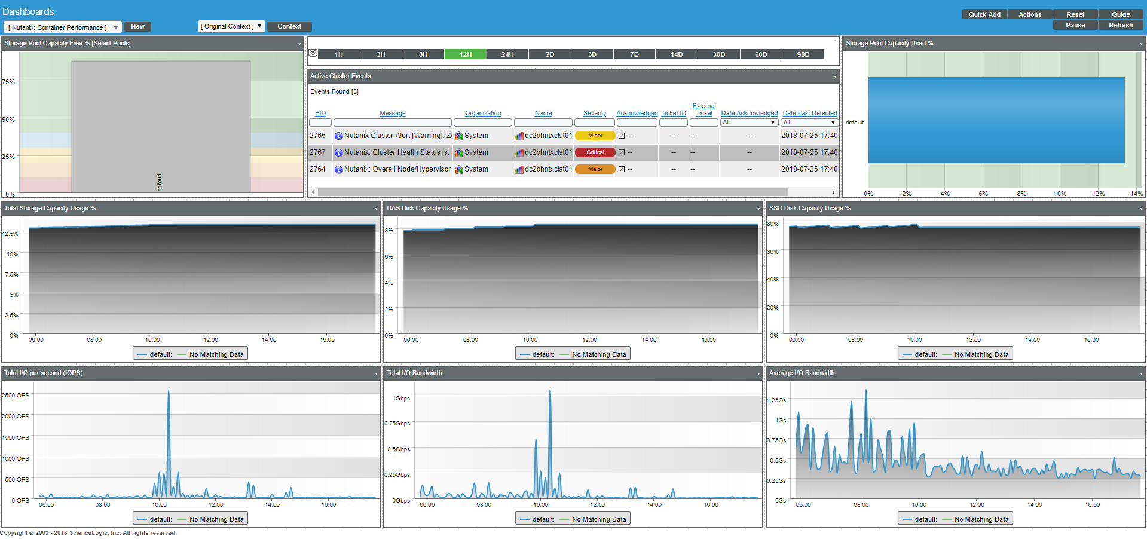1147x539 pixels.
Task: Click the Refresh button
Action: pyautogui.click(x=1121, y=25)
